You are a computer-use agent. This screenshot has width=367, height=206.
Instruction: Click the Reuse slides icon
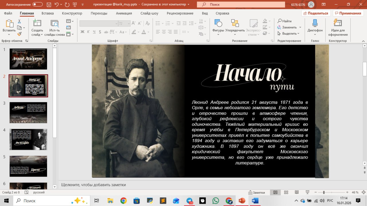(54, 24)
